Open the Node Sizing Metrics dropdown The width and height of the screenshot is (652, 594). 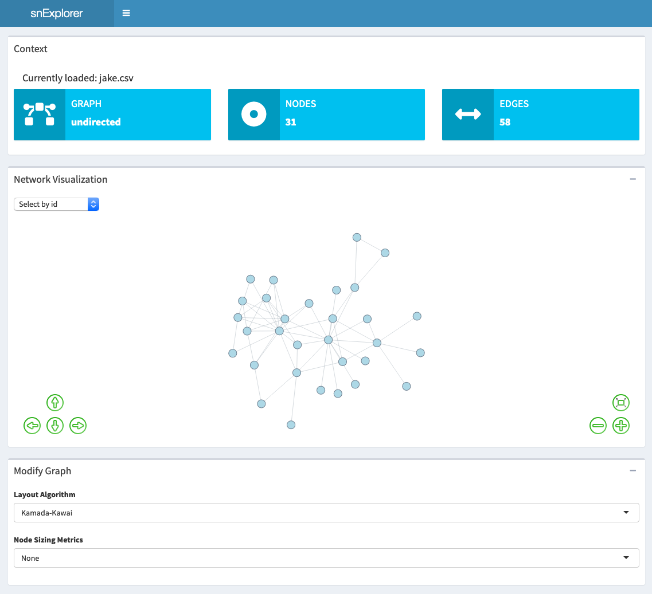point(326,558)
